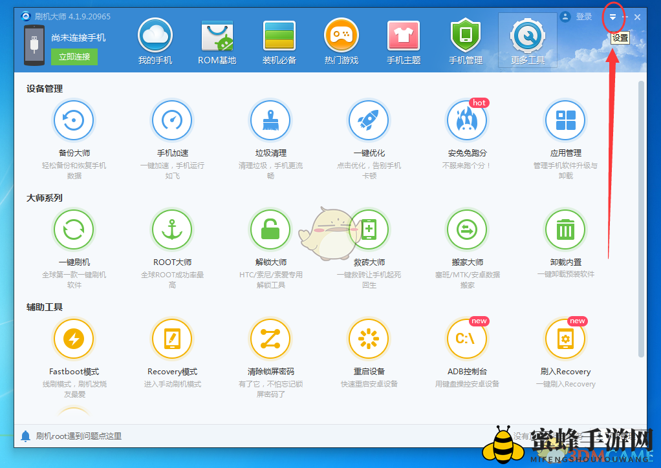Screen dimensions: 661x468
Task: Select 更多工具 tab
Action: pos(528,41)
